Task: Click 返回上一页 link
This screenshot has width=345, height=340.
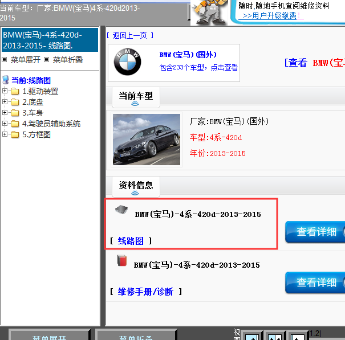Action: tap(129, 35)
